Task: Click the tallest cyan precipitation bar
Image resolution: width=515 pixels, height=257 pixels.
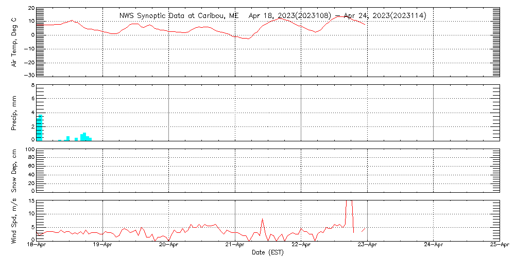Action: click(x=40, y=128)
